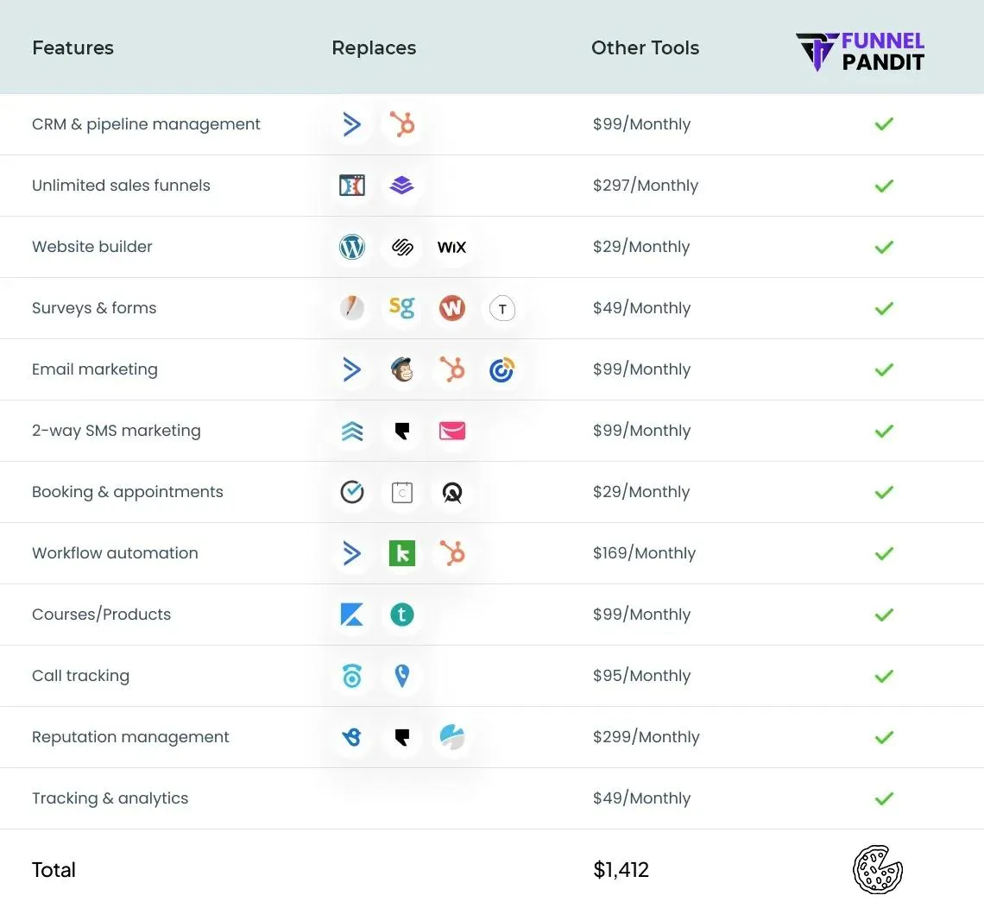Click the ClickFunnels icon in sales funnels row

[352, 186]
